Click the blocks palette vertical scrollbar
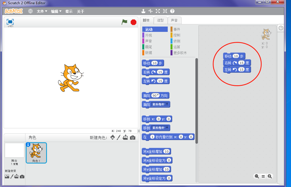The width and height of the screenshot is (291, 187). (197, 101)
